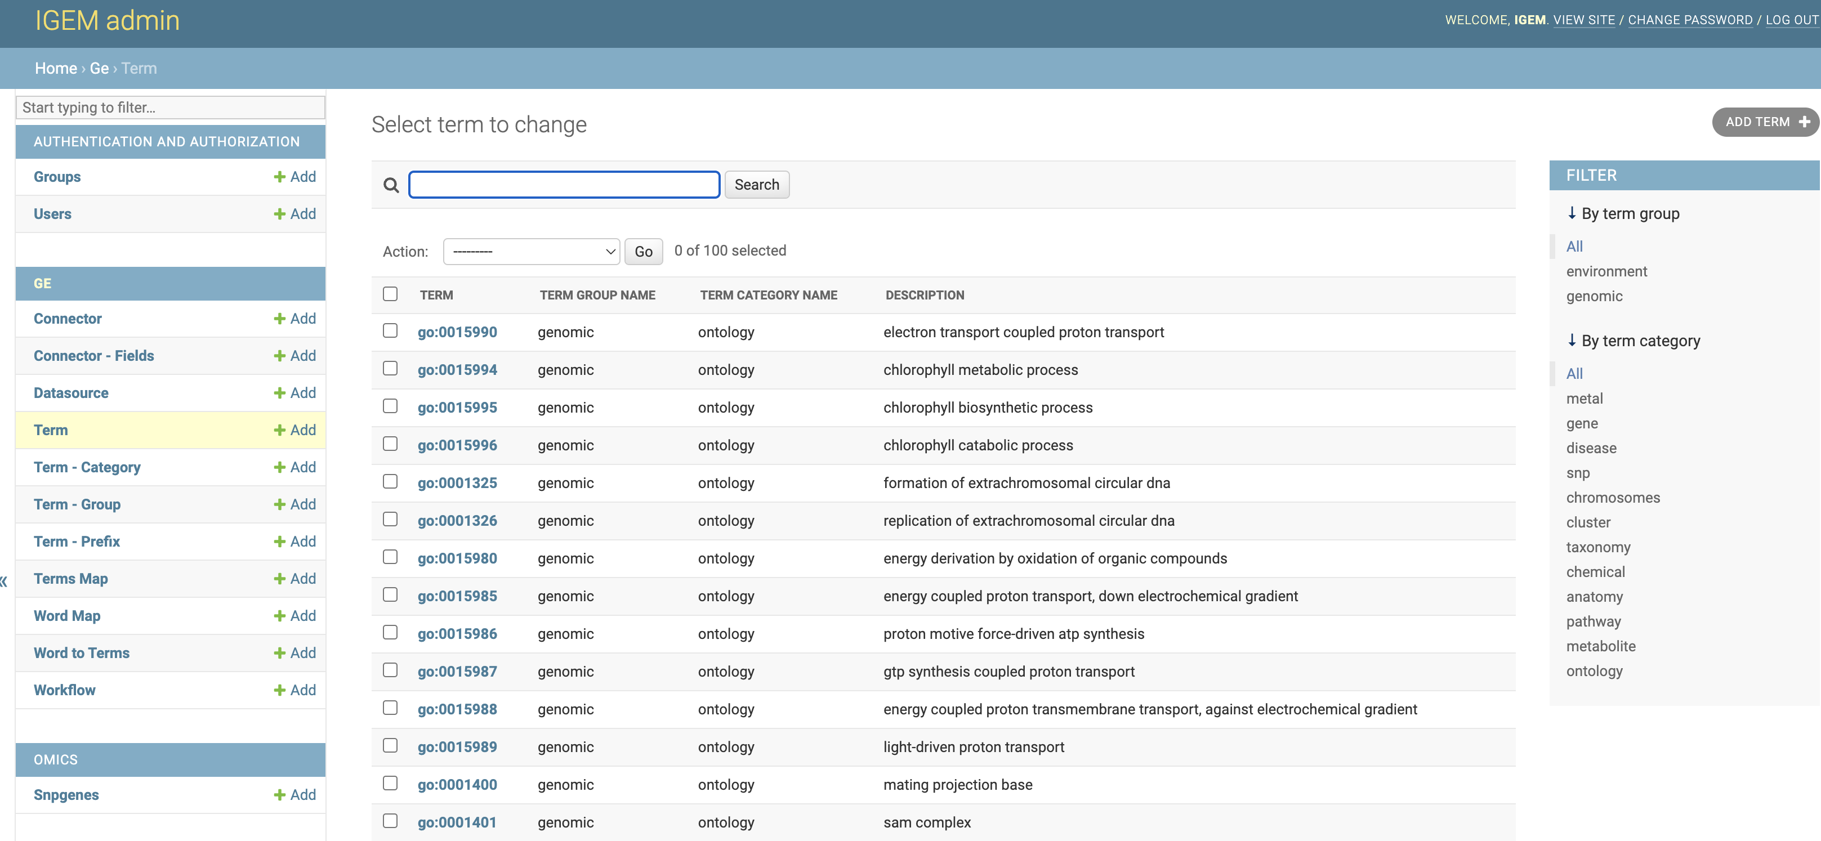Viewport: 1821px width, 841px height.
Task: Click the Add icon in the Term row
Action: point(280,431)
